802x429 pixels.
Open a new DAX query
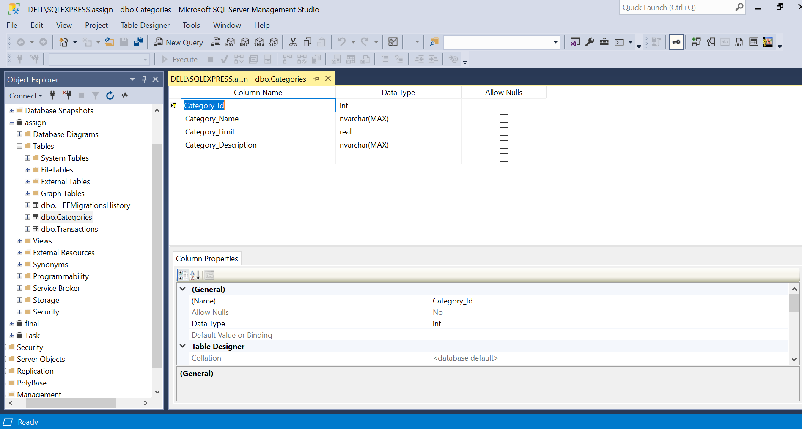pyautogui.click(x=274, y=42)
